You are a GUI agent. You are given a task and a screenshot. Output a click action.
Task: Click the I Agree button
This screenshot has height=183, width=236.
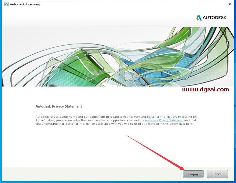(x=193, y=174)
